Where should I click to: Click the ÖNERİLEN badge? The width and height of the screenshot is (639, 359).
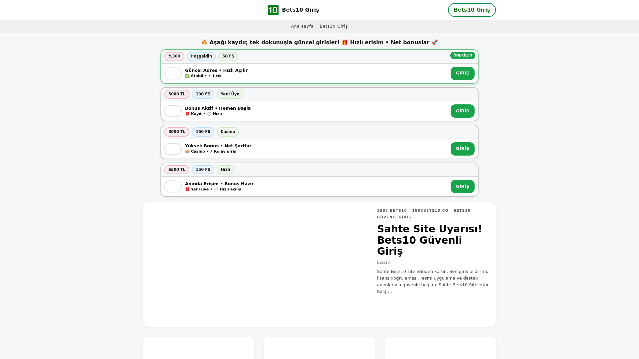pyautogui.click(x=463, y=56)
